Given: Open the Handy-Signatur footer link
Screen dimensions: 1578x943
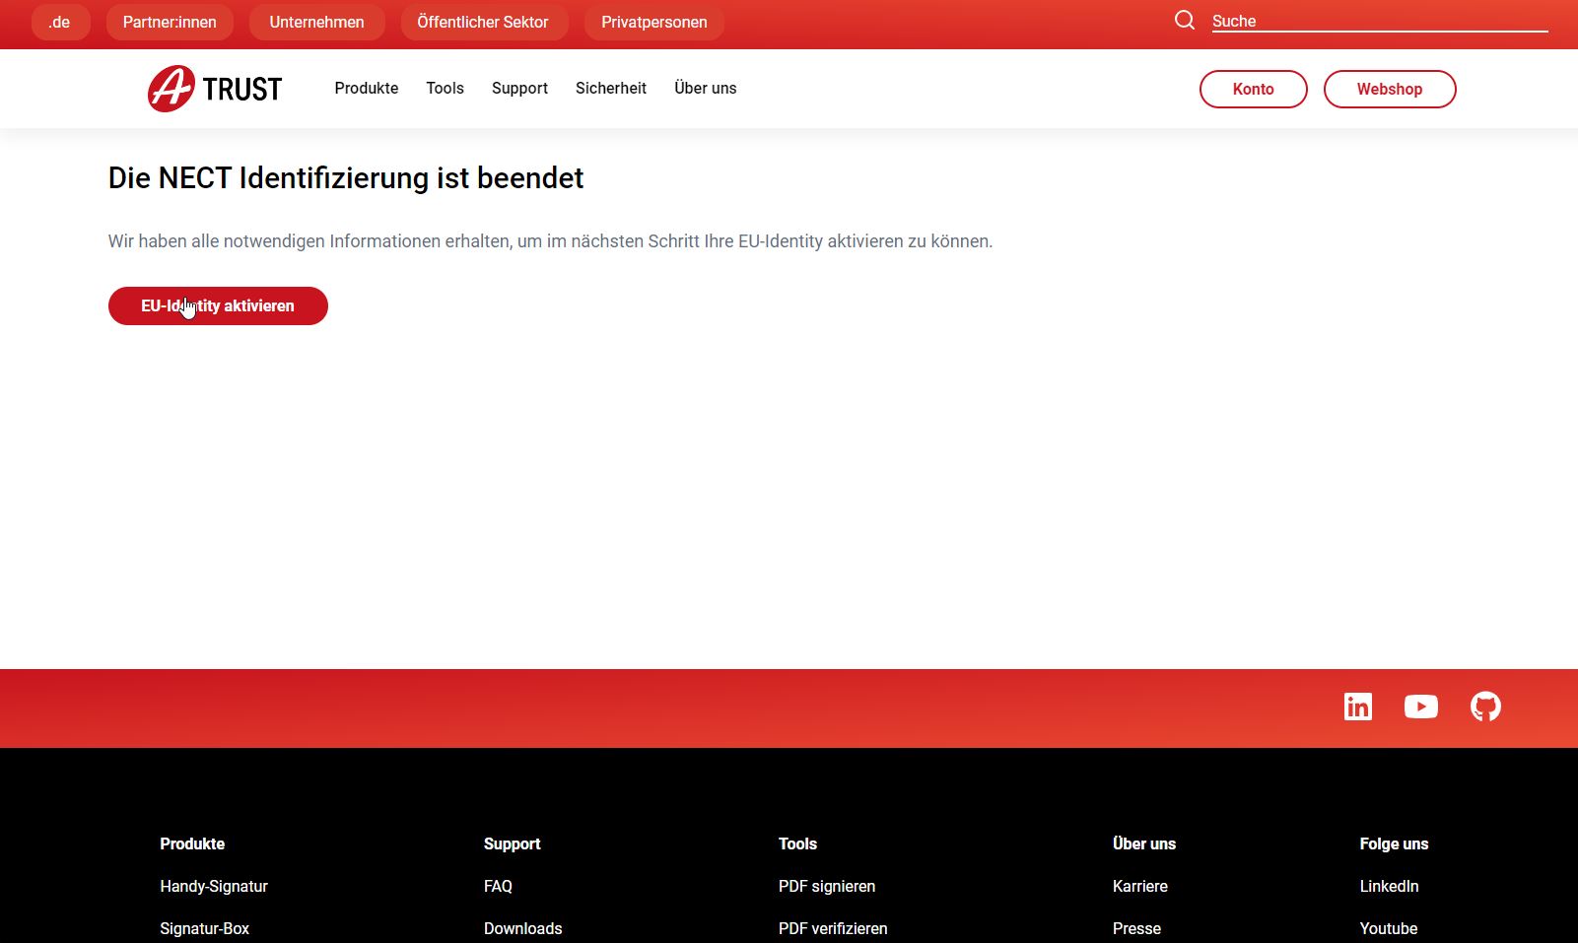Looking at the screenshot, I should tap(214, 886).
